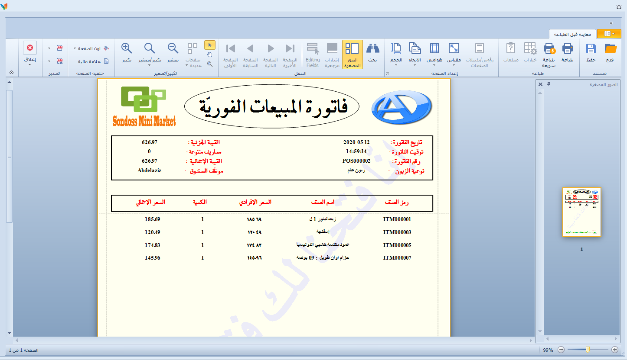627x360 pixels.
Task: Start Quick Print (طباعة سريعة)
Action: click(x=549, y=49)
